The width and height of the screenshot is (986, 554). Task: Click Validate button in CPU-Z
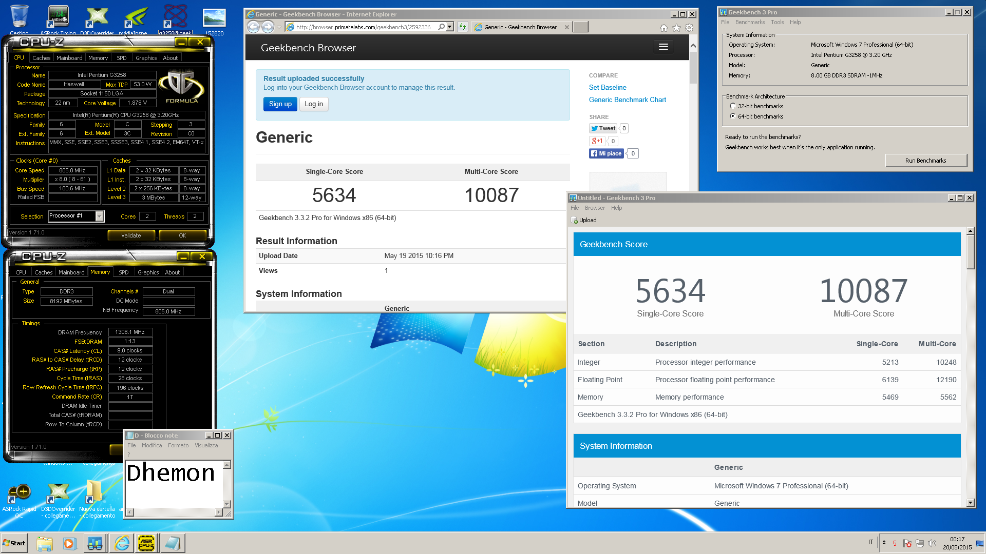[131, 235]
